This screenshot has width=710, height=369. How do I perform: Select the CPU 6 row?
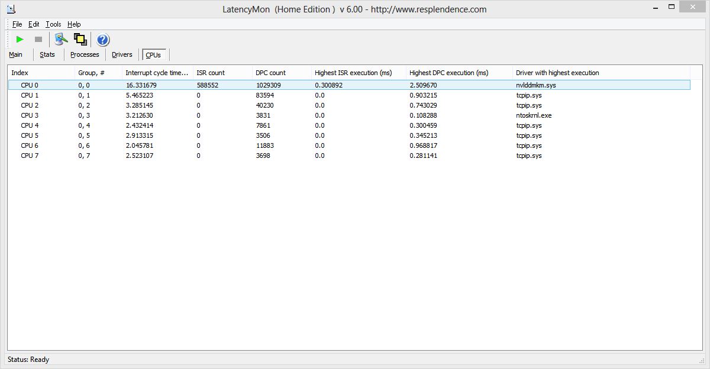pyautogui.click(x=349, y=145)
